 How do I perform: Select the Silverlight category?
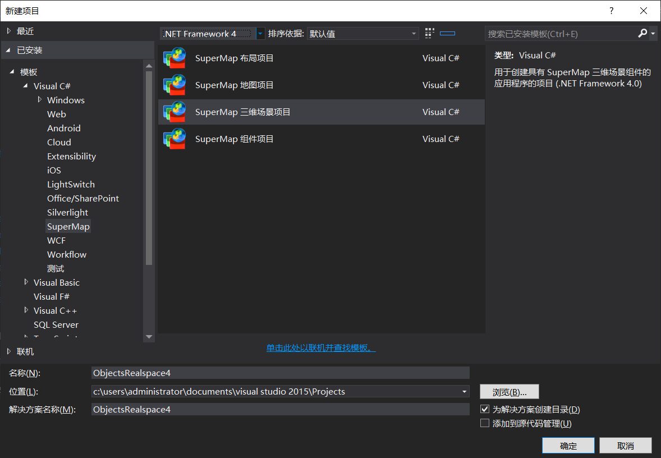[x=67, y=212]
